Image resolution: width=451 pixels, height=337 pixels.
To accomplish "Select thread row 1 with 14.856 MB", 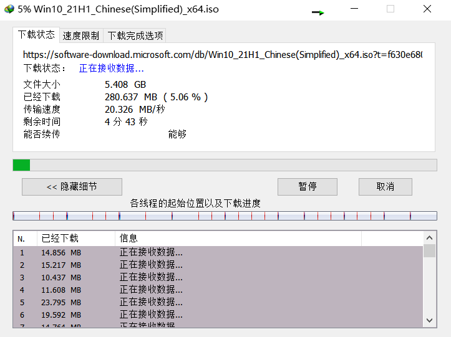I will coord(218,252).
